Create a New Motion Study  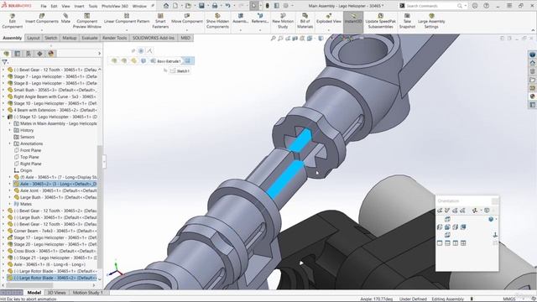click(x=283, y=21)
